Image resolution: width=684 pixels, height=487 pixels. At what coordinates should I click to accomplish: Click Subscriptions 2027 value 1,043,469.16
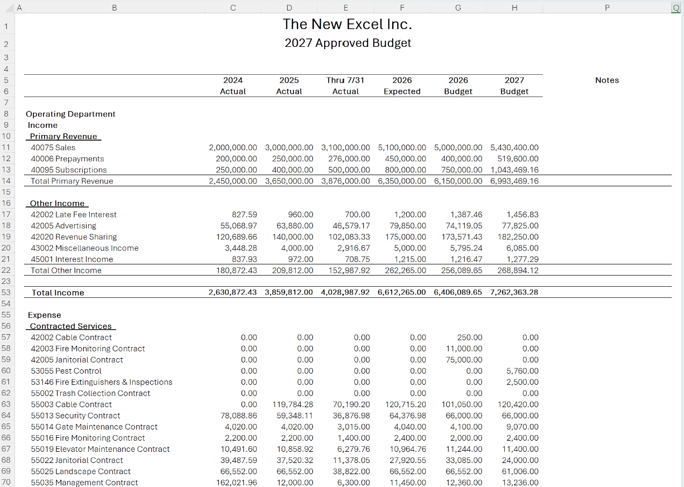[514, 170]
